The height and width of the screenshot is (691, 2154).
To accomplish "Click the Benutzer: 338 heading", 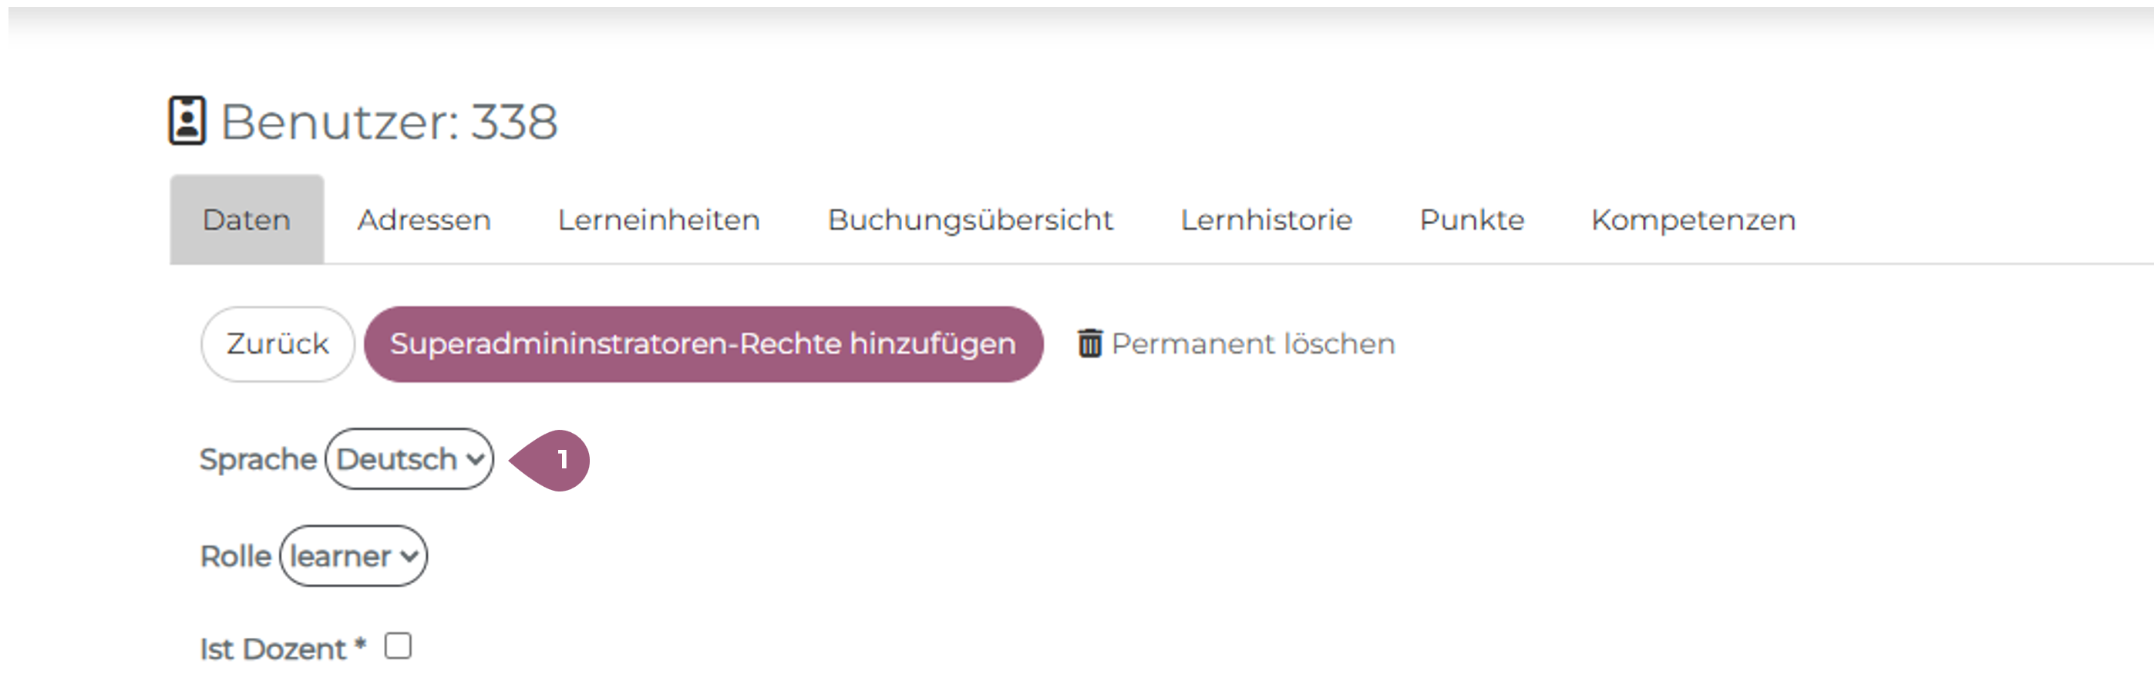I will [389, 122].
